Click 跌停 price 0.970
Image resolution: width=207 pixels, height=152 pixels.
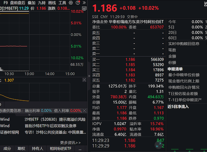coord(159,118)
